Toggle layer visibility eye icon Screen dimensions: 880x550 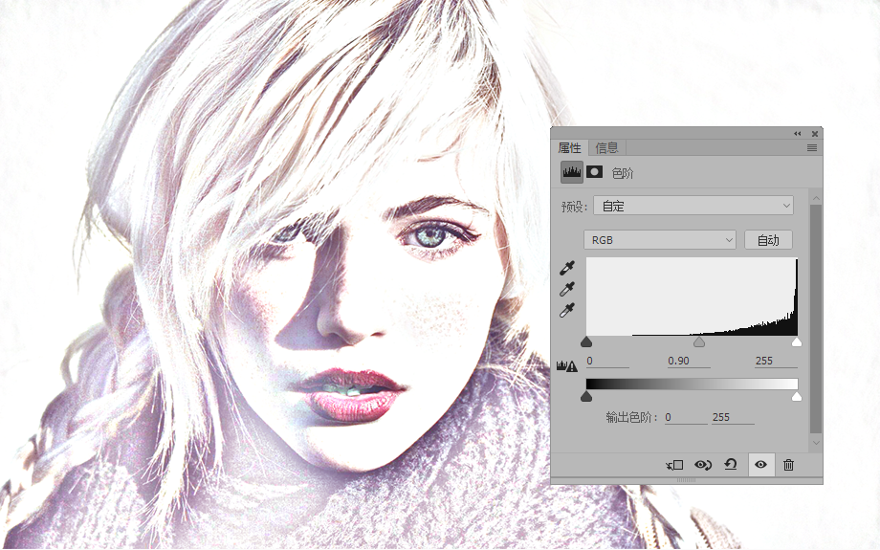(761, 465)
